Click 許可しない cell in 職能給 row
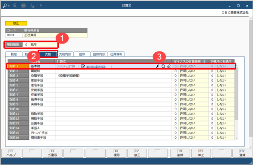The width and height of the screenshot is (253, 165). 193,71
